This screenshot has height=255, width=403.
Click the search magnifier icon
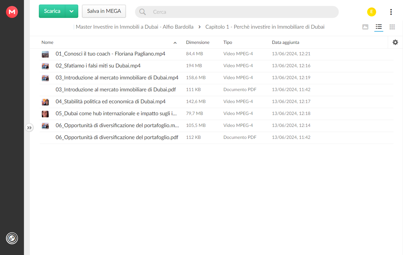(x=143, y=12)
